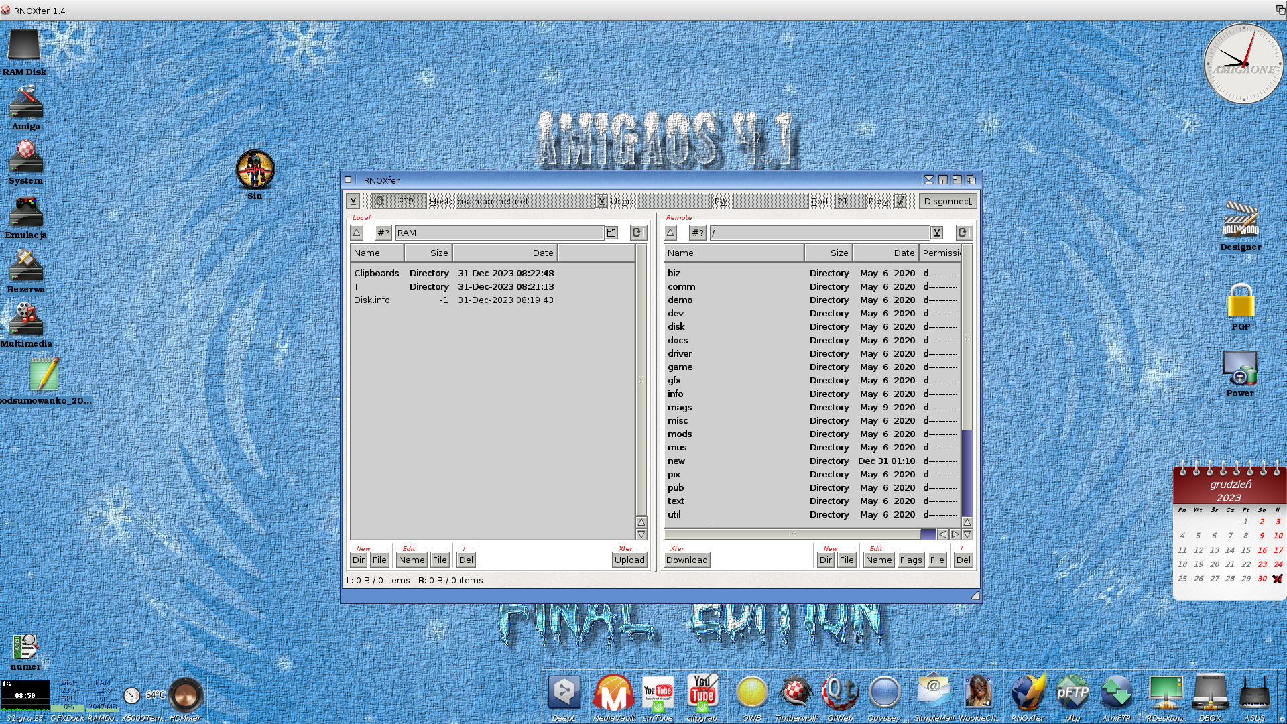Refresh the local file list
1287x724 pixels.
[637, 233]
